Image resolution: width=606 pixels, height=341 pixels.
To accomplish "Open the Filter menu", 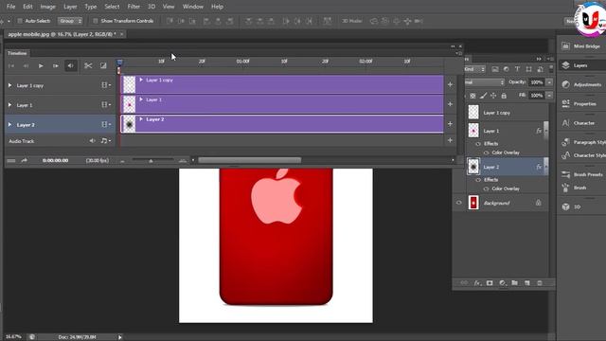I will click(134, 7).
